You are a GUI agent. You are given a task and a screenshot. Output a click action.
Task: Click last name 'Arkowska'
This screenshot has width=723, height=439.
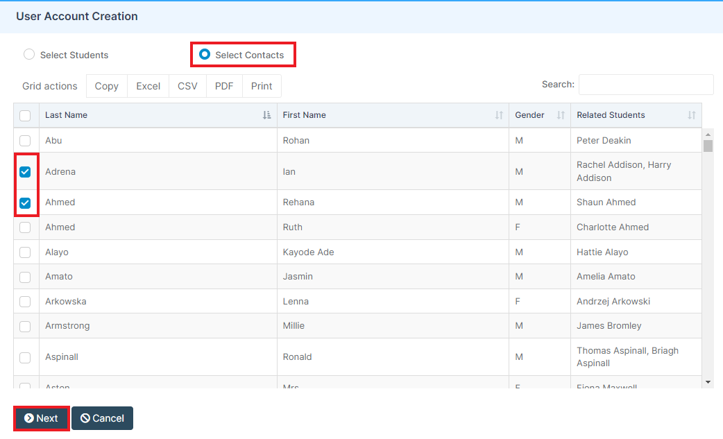point(65,301)
